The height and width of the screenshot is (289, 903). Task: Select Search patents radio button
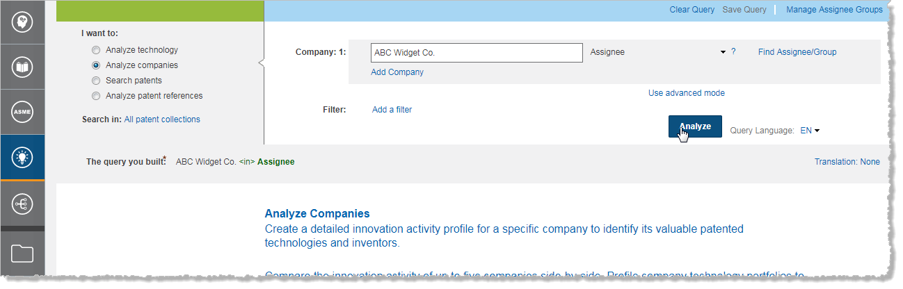pos(96,81)
